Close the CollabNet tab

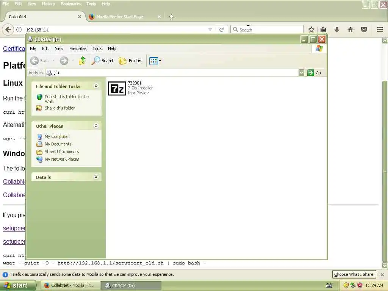coord(80,17)
